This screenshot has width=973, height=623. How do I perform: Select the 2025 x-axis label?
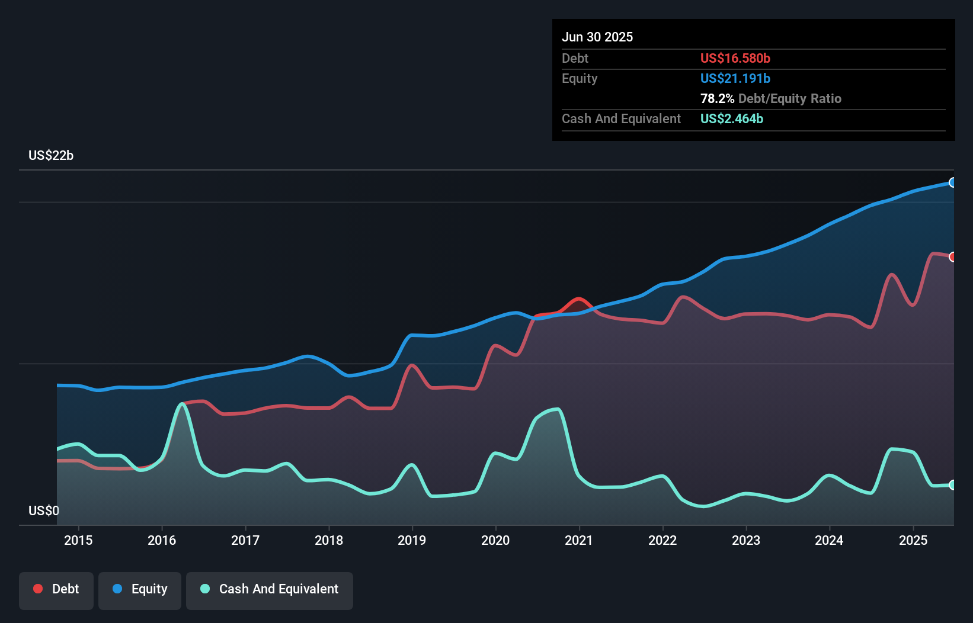[913, 540]
